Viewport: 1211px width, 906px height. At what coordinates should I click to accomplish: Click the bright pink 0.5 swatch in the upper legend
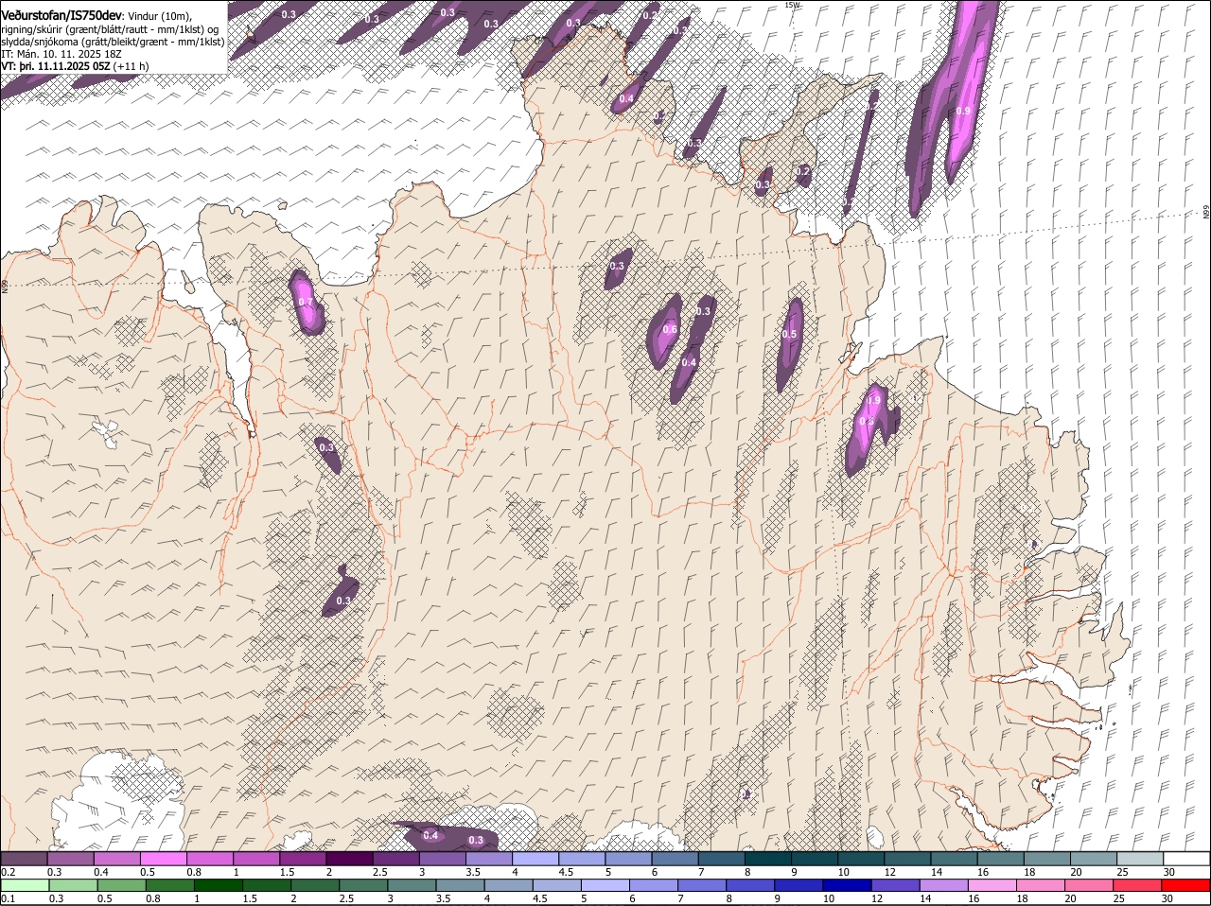click(163, 859)
